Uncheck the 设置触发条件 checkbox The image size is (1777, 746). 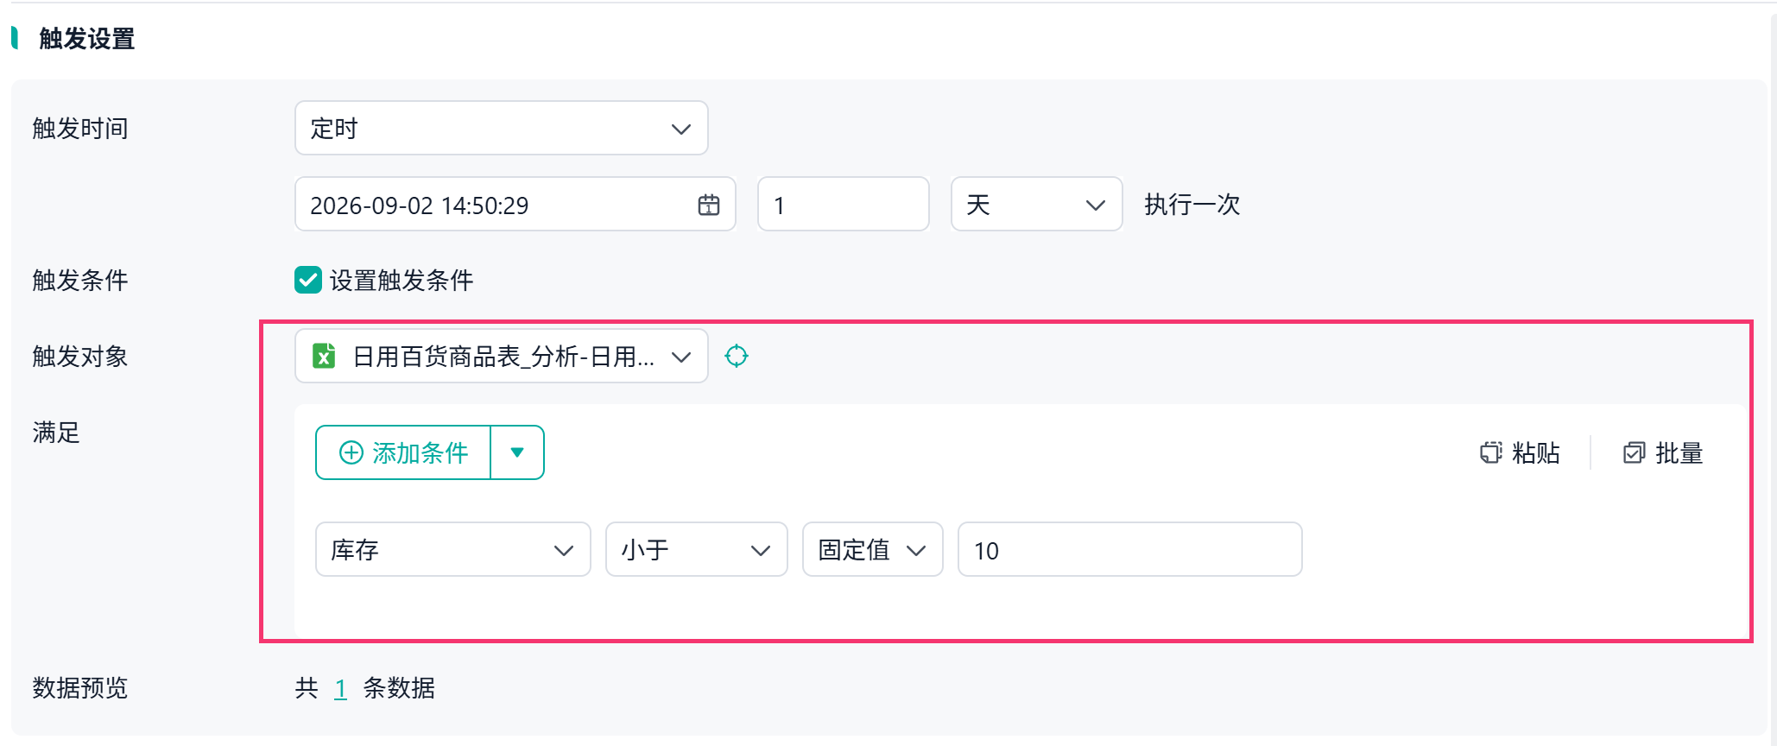pyautogui.click(x=308, y=280)
